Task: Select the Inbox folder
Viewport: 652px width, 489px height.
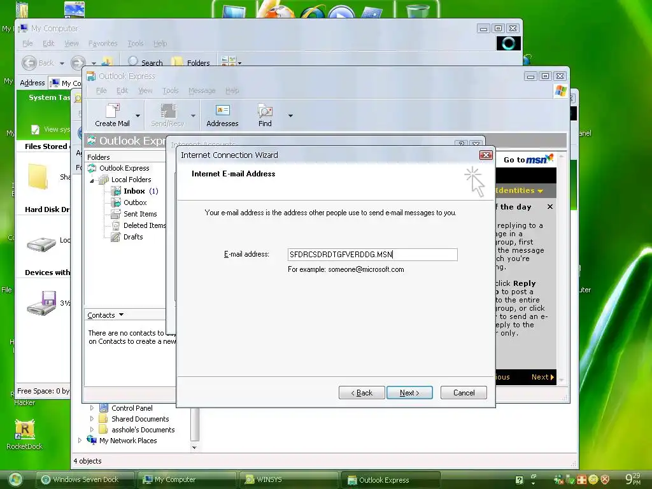Action: coord(134,191)
